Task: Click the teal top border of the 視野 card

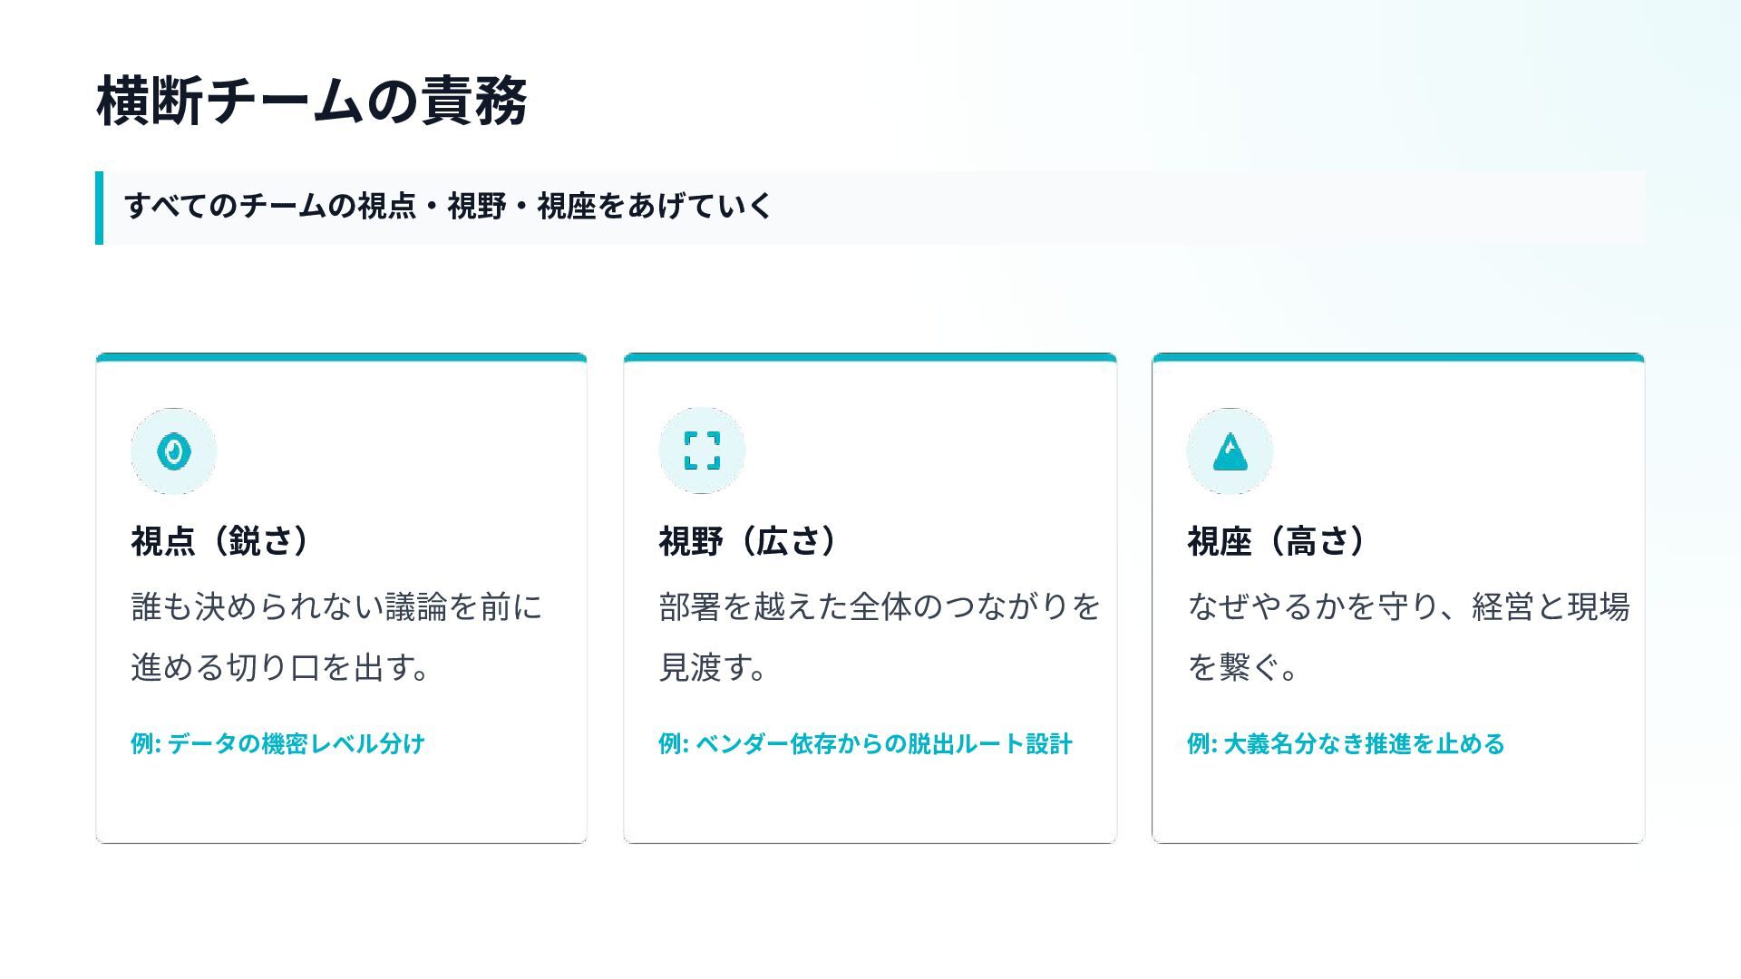Action: [870, 357]
